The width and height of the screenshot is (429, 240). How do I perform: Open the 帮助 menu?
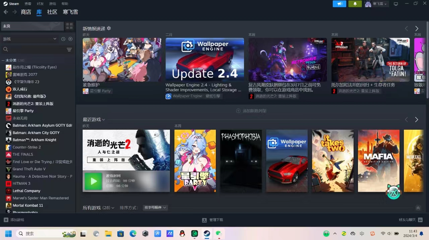65,4
